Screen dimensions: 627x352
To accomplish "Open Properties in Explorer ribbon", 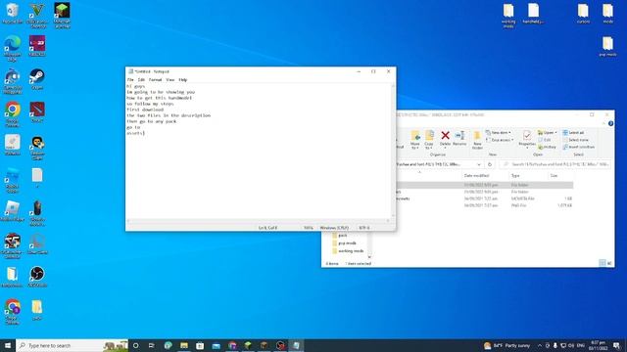I will (527, 139).
